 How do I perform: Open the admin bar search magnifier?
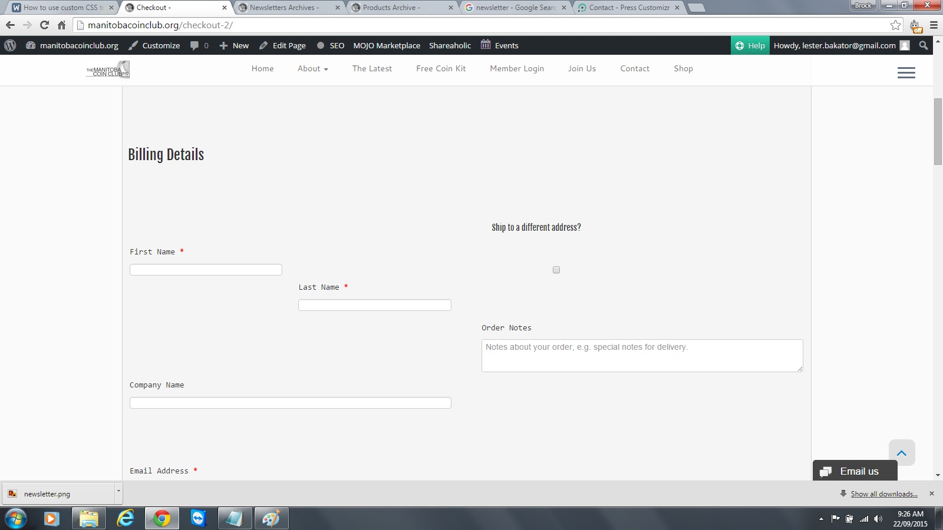[924, 45]
